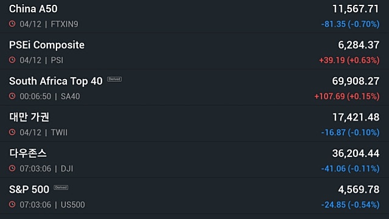389x219 pixels.
Task: Open the PSEi Composite index
Action: tap(194, 51)
